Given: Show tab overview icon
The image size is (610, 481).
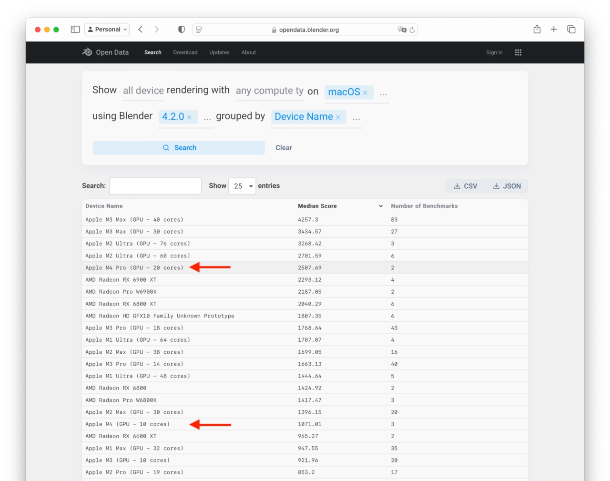Looking at the screenshot, I should (x=571, y=30).
